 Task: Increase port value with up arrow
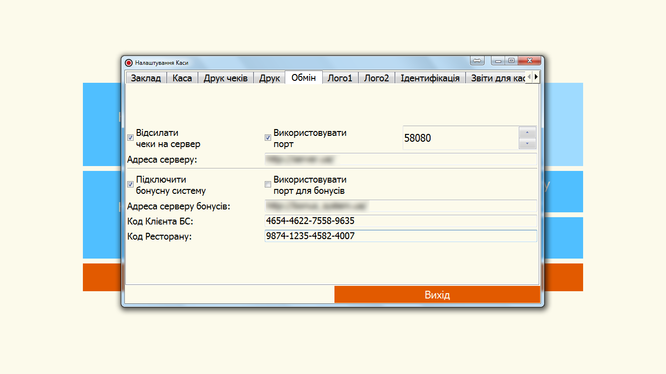(x=528, y=133)
